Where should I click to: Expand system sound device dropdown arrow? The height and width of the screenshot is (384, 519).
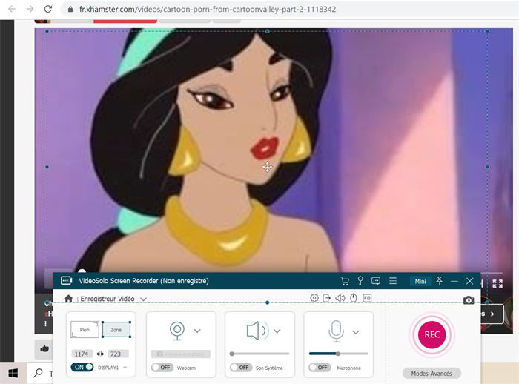click(277, 331)
